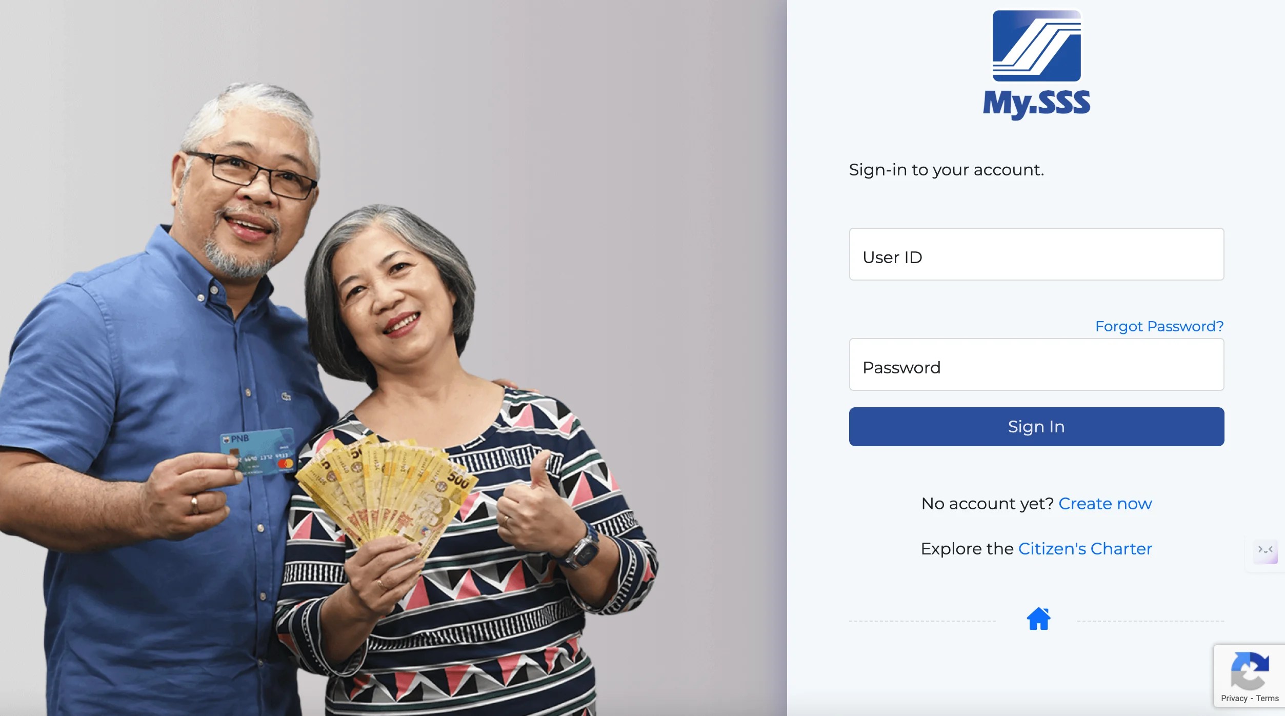
Task: Click the reCAPTCHA badge logo
Action: (x=1250, y=671)
